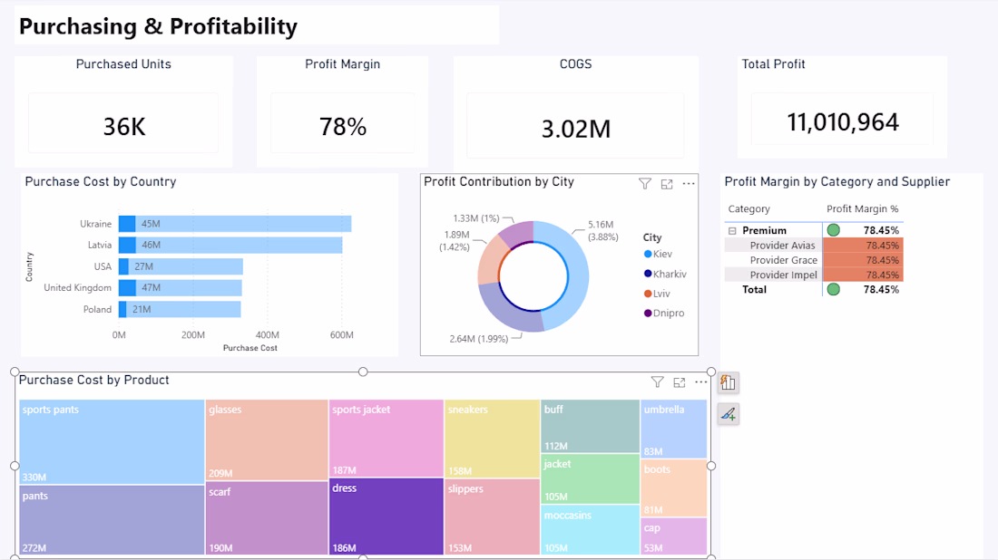Select the moccasins treemap tile
Image resolution: width=998 pixels, height=560 pixels.
click(590, 530)
